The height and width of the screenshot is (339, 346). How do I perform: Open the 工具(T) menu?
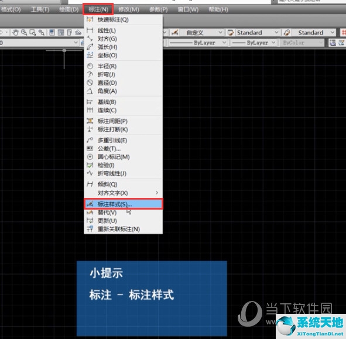click(x=40, y=9)
